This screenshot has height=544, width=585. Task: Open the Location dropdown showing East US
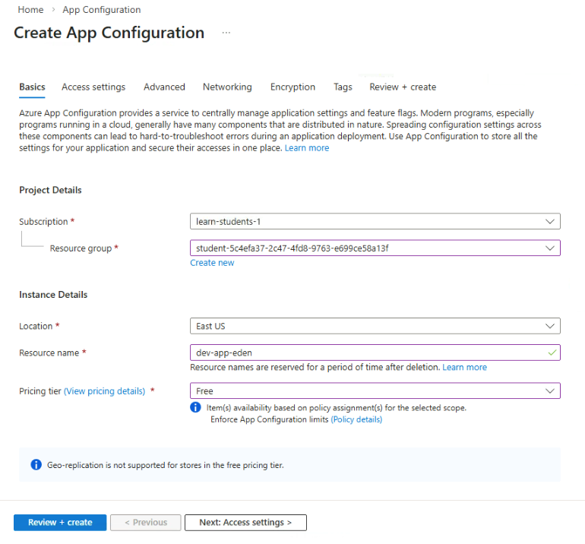[x=375, y=326]
